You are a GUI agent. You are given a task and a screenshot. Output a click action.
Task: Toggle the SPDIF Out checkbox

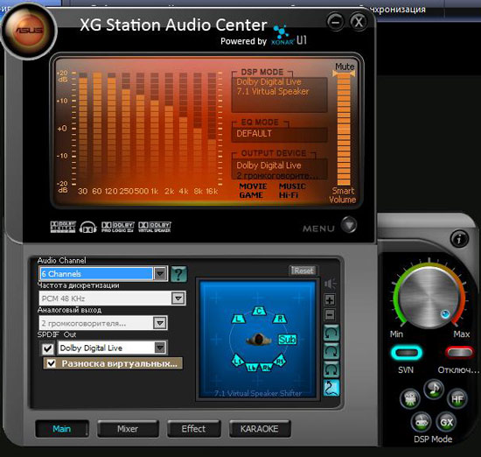coord(47,348)
